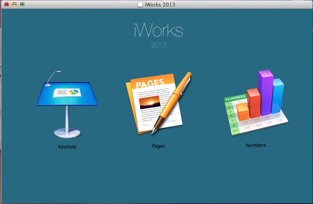Click the 2013 subtitle under iWorks
The height and width of the screenshot is (204, 313).
(x=159, y=45)
